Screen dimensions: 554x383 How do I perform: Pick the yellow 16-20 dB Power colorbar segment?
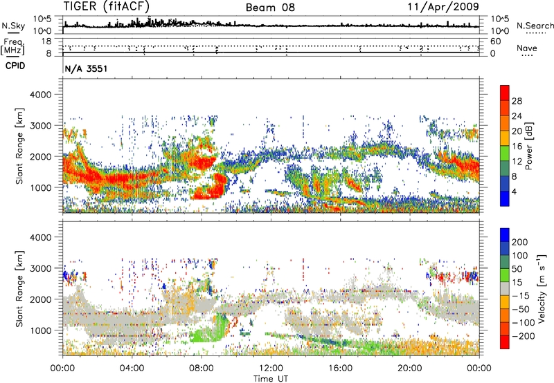pyautogui.click(x=505, y=138)
